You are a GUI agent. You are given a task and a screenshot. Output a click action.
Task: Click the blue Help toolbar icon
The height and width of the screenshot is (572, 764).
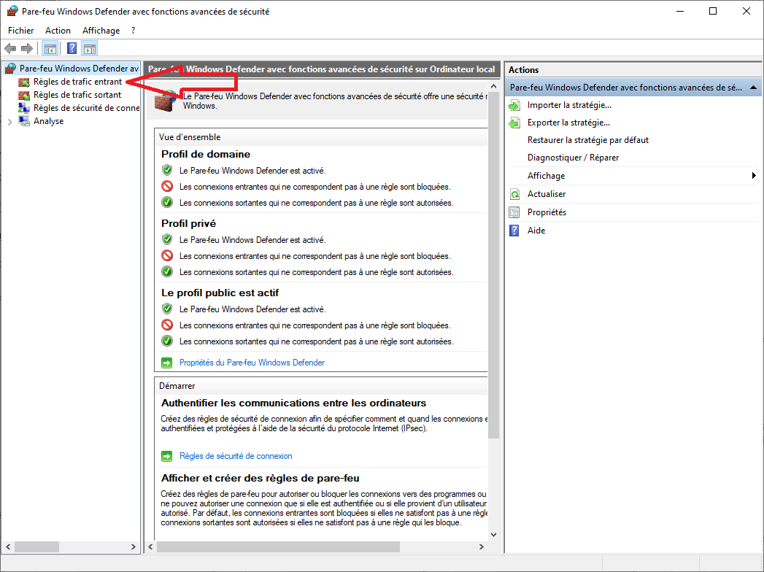pyautogui.click(x=72, y=48)
